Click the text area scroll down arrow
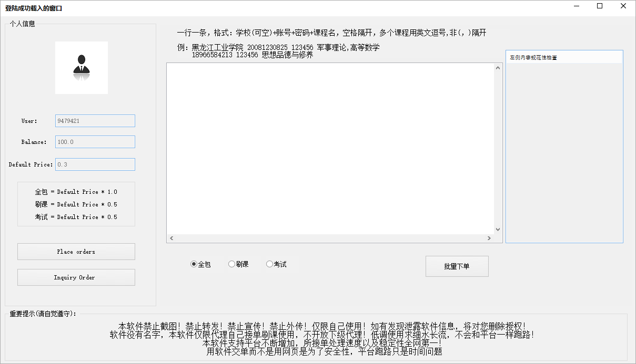Screen dimensions: 636x364 [498, 230]
